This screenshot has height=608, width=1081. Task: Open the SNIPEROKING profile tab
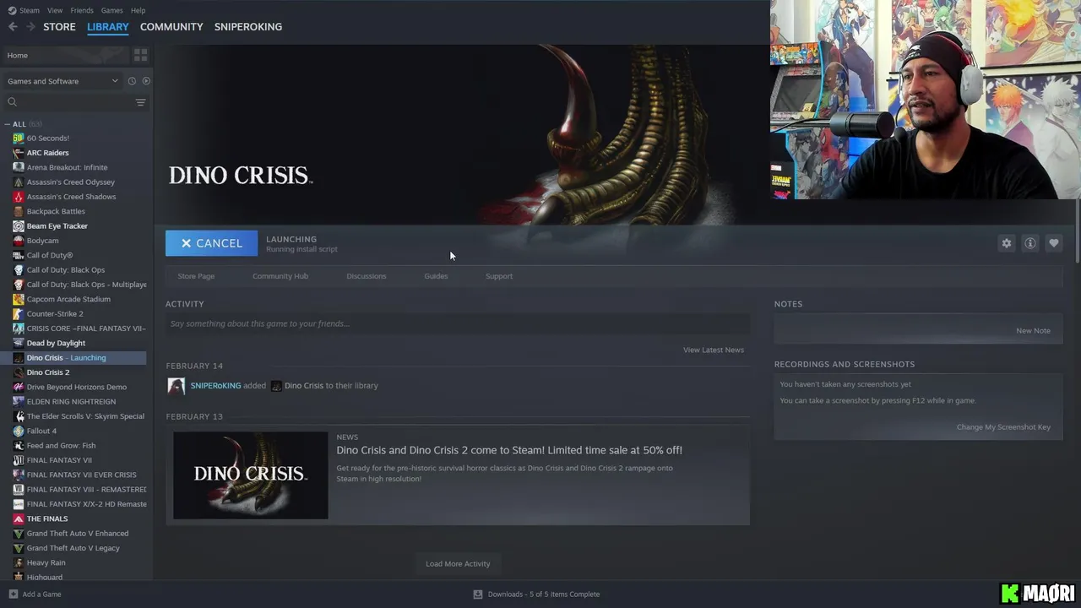click(248, 27)
